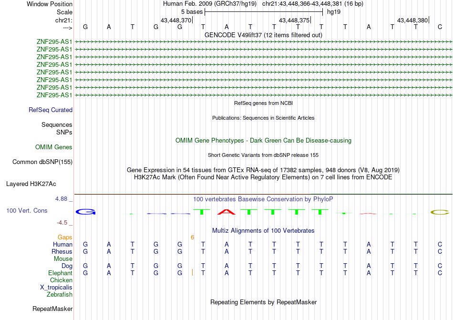Click the hg19 label beside scale bar
The image size is (453, 320).
point(334,12)
